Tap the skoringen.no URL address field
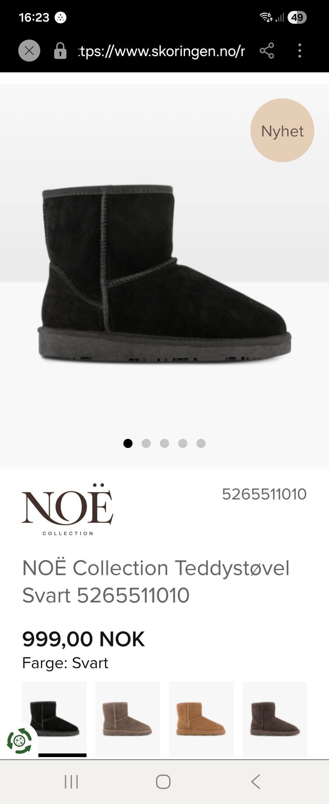This screenshot has height=804, width=329. (x=162, y=51)
